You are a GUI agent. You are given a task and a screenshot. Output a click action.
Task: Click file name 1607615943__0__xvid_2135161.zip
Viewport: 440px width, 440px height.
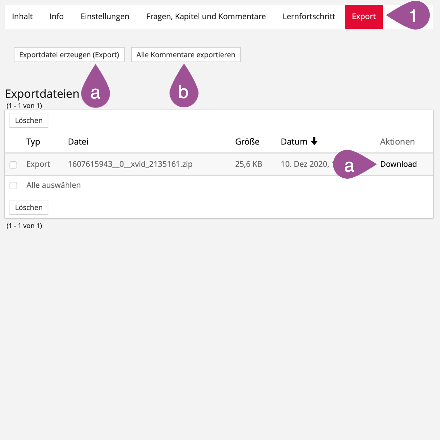[130, 164]
